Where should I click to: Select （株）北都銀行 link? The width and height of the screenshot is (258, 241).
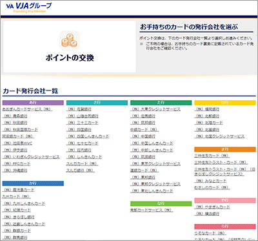[207, 116]
